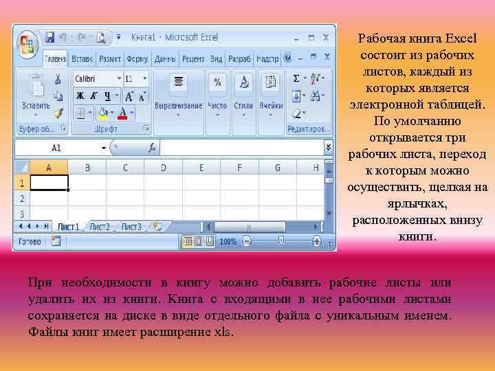The height and width of the screenshot is (371, 495).
Task: Apply red font color A
Action: coord(122,113)
